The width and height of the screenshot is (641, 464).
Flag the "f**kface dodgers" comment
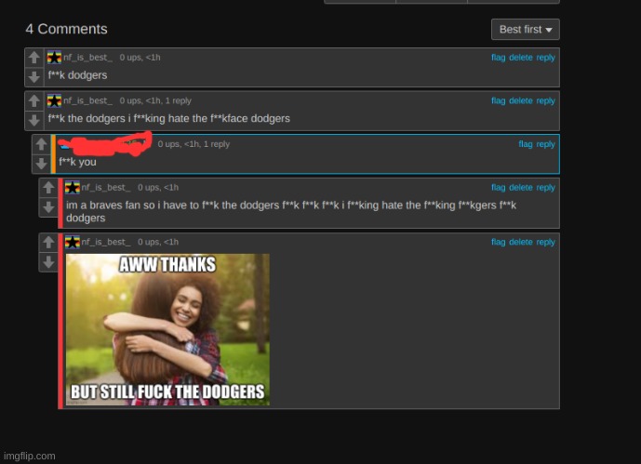pyautogui.click(x=499, y=100)
